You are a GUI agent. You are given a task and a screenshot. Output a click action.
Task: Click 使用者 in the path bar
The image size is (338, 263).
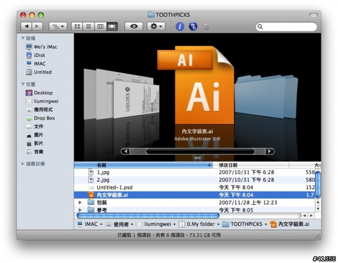point(117,224)
